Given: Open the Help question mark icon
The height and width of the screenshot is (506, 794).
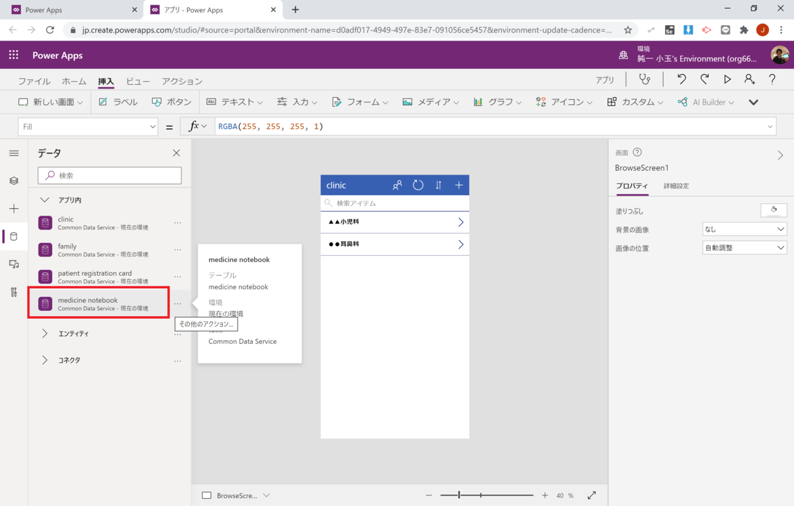Looking at the screenshot, I should pos(772,79).
